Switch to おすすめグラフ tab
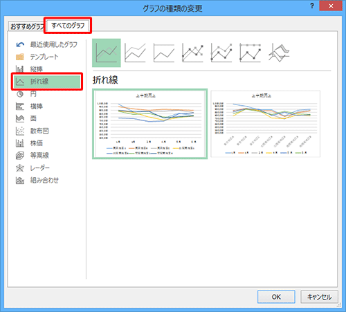 click(x=27, y=26)
